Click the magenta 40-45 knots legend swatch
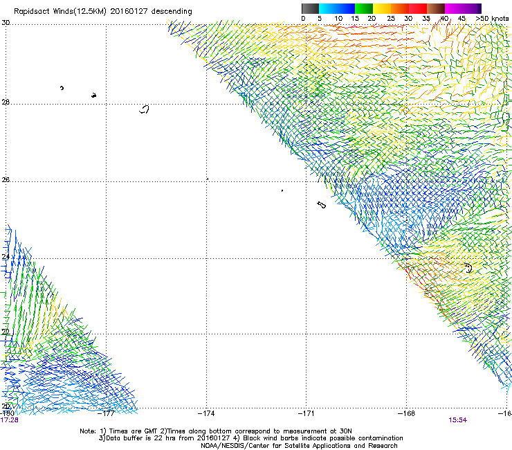Image resolution: width=512 pixels, height=450 pixels. (454, 8)
